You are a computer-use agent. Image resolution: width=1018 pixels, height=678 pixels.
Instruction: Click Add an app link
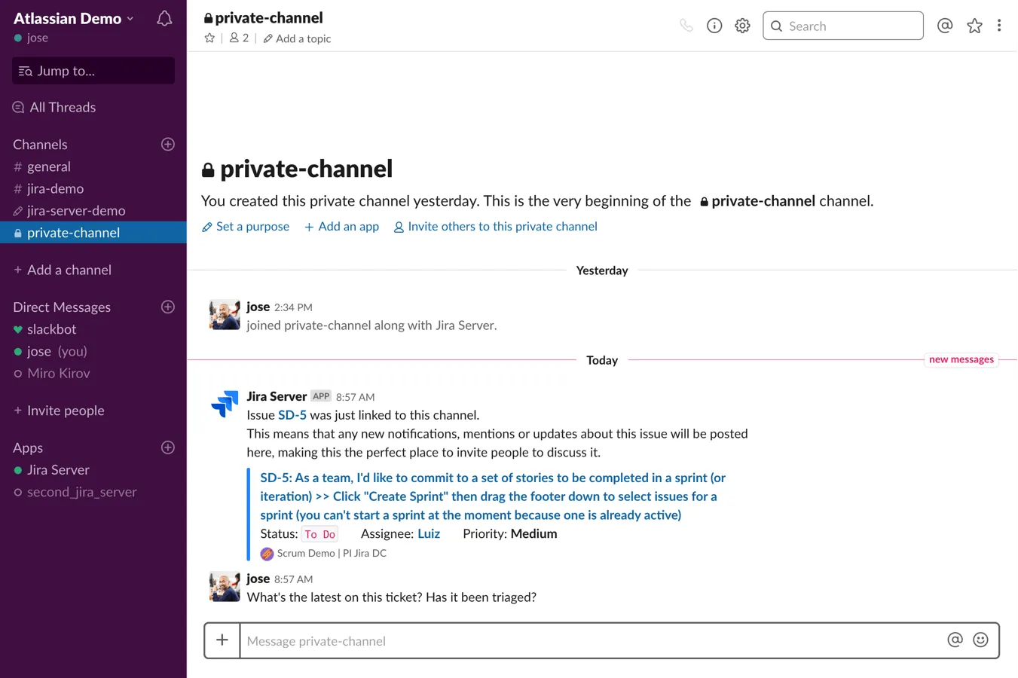tap(341, 226)
